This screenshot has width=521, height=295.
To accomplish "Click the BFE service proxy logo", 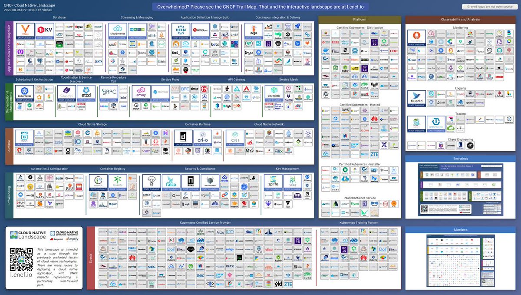I will tap(185, 89).
